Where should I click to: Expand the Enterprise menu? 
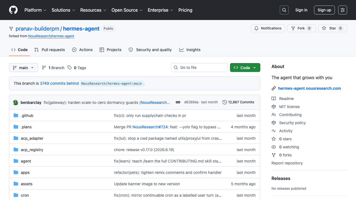(x=160, y=10)
